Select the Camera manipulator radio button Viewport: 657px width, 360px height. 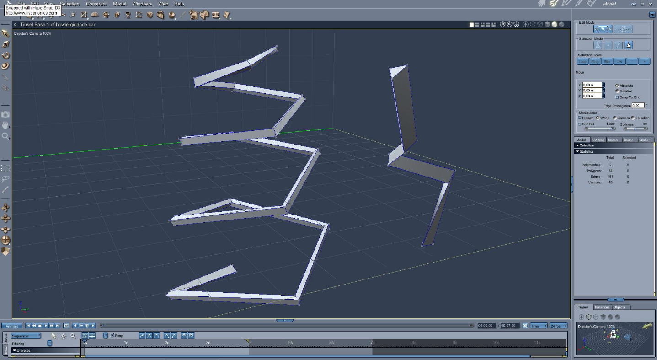[x=614, y=118]
